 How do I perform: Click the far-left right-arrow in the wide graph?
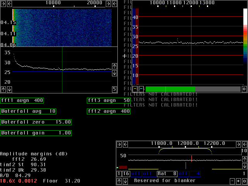(3, 4)
